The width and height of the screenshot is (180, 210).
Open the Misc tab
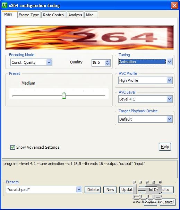[91, 15]
